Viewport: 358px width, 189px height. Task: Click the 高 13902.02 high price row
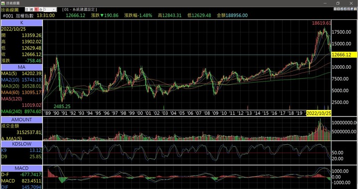tap(21, 42)
